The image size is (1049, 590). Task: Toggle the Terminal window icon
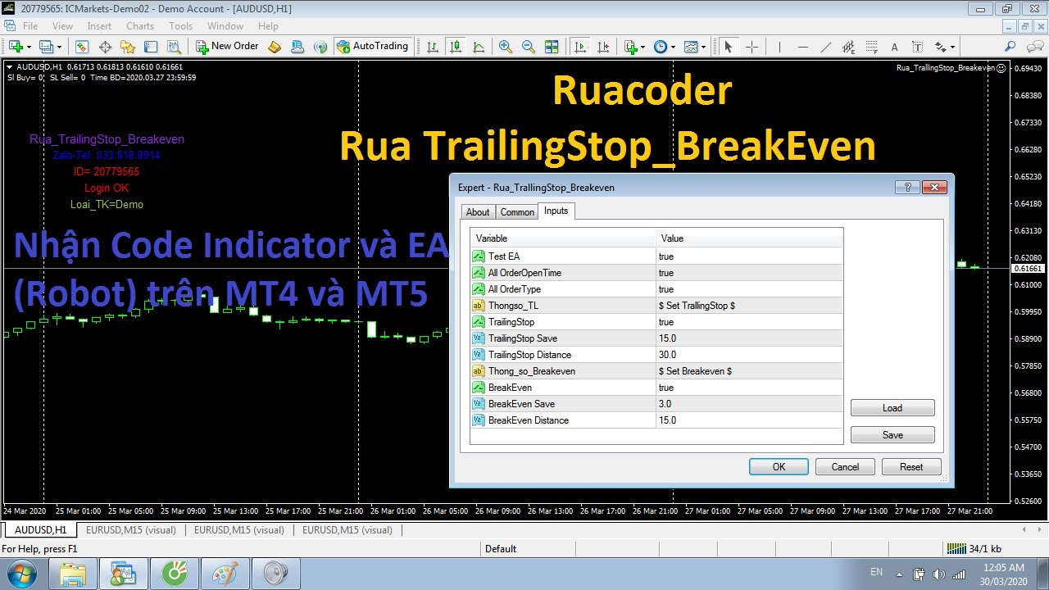(150, 47)
